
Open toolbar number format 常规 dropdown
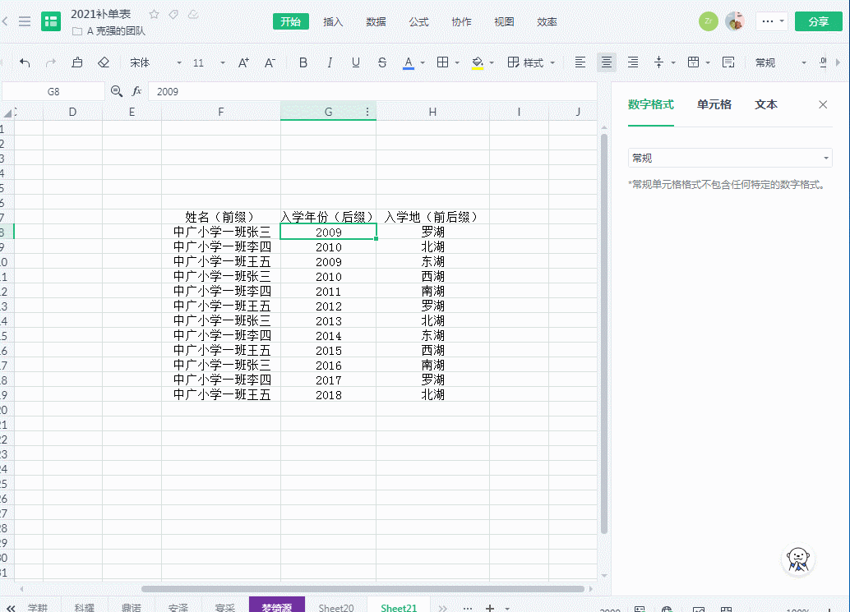tap(781, 62)
